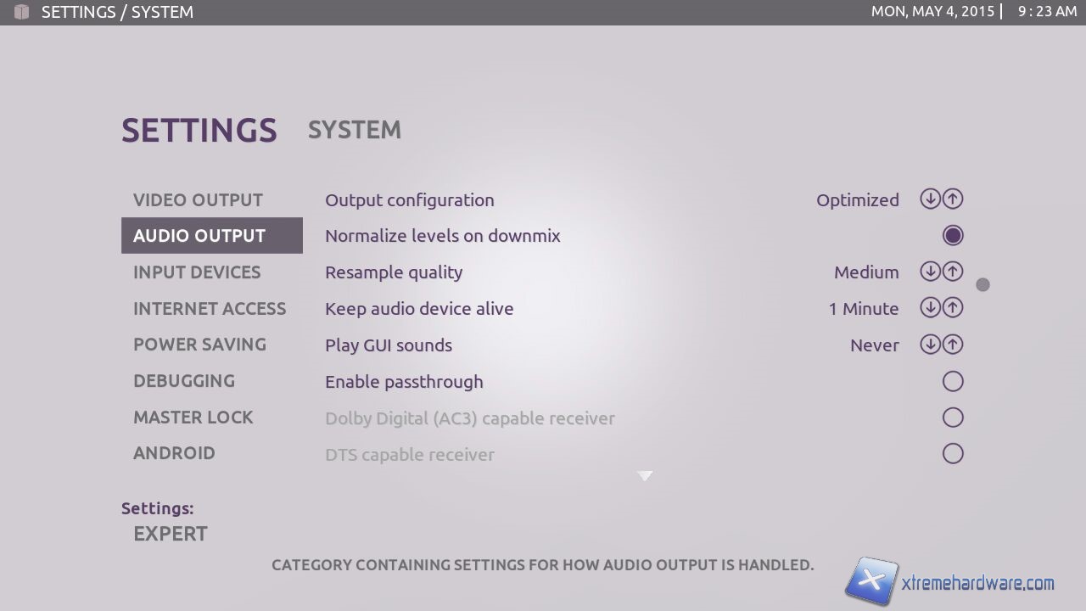This screenshot has width=1086, height=611.
Task: Click the up arrow for Output configuration
Action: tap(953, 199)
